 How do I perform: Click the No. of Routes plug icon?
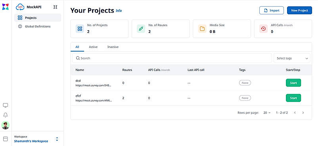[141, 29]
